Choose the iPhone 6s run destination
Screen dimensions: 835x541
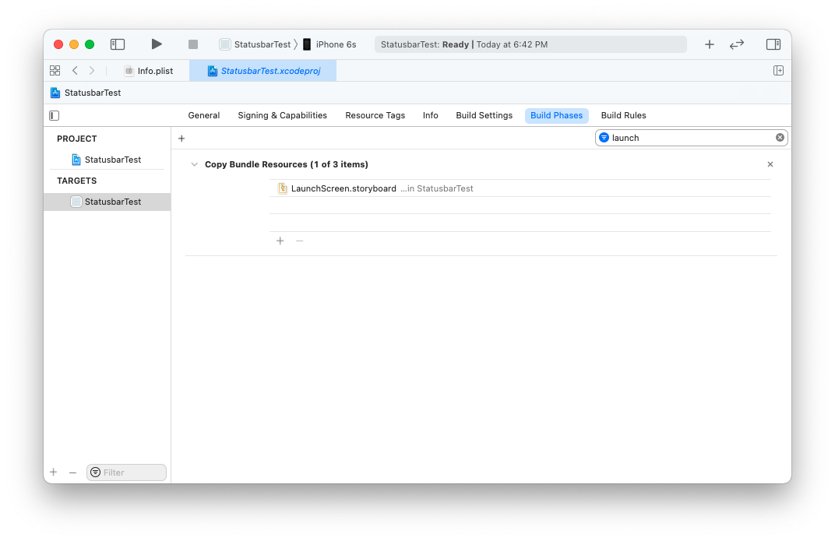(329, 44)
